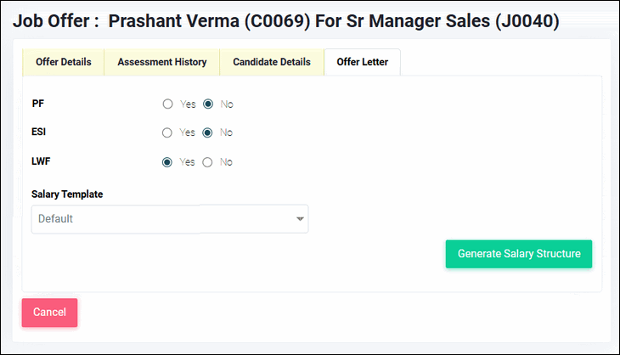Click the PF field label
620x355 pixels.
pos(37,104)
